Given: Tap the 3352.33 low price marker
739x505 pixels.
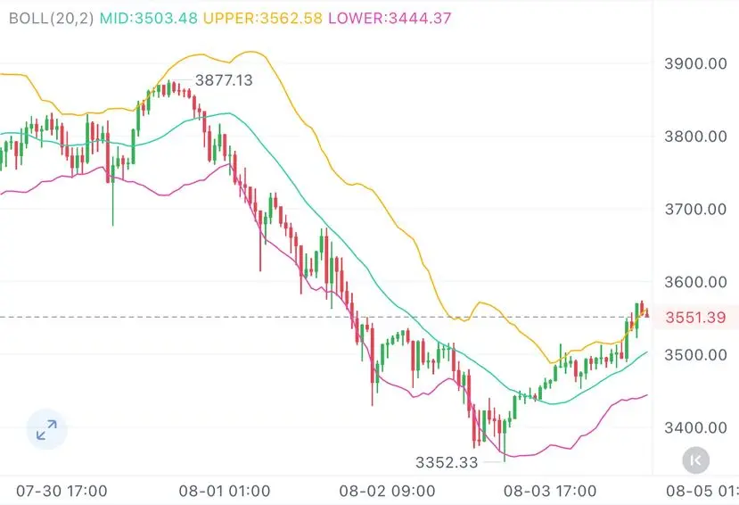Looking at the screenshot, I should pos(447,462).
